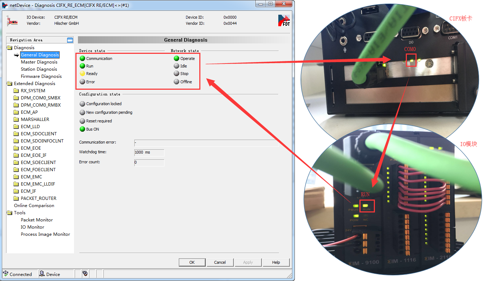Select General Diagnosis in navigation tree

point(40,55)
